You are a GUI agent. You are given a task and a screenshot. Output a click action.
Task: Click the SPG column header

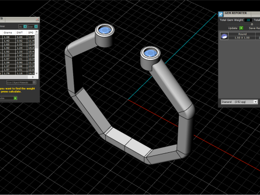[31, 32]
